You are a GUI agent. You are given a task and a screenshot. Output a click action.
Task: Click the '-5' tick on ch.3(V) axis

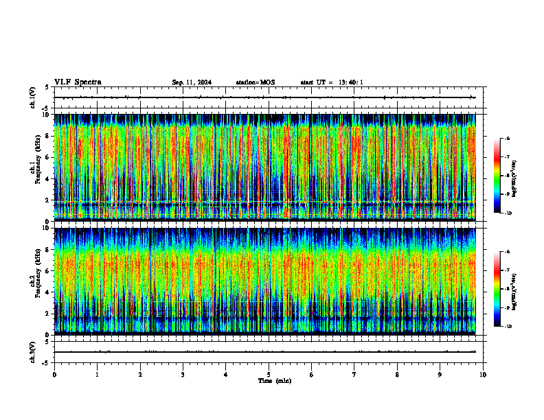coord(45,363)
